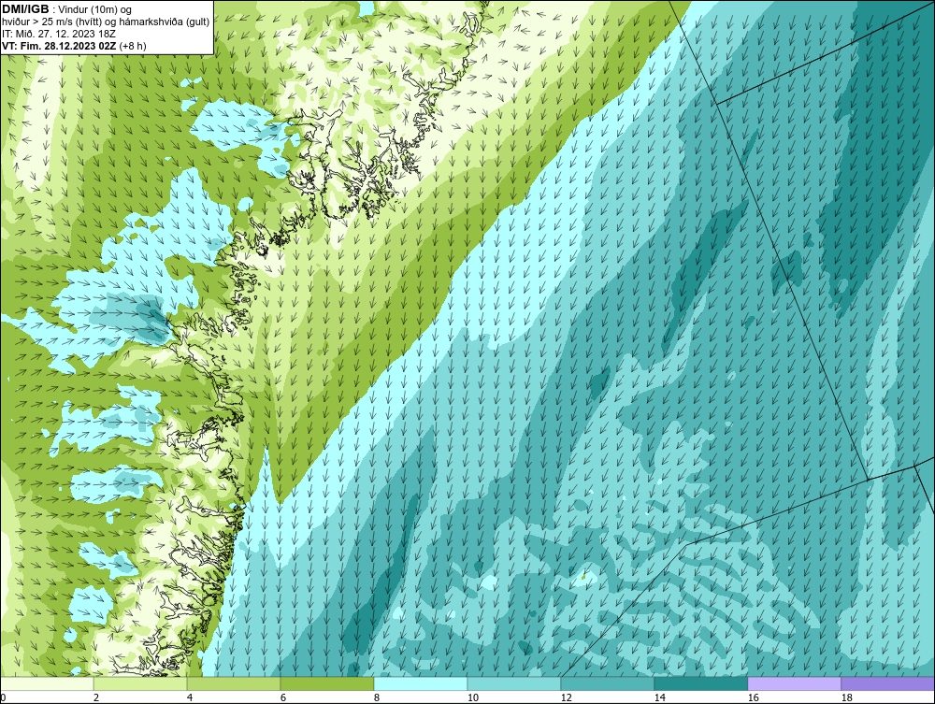Click legend scale label '16'
Image resolution: width=935 pixels, height=704 pixels.
[x=753, y=697]
